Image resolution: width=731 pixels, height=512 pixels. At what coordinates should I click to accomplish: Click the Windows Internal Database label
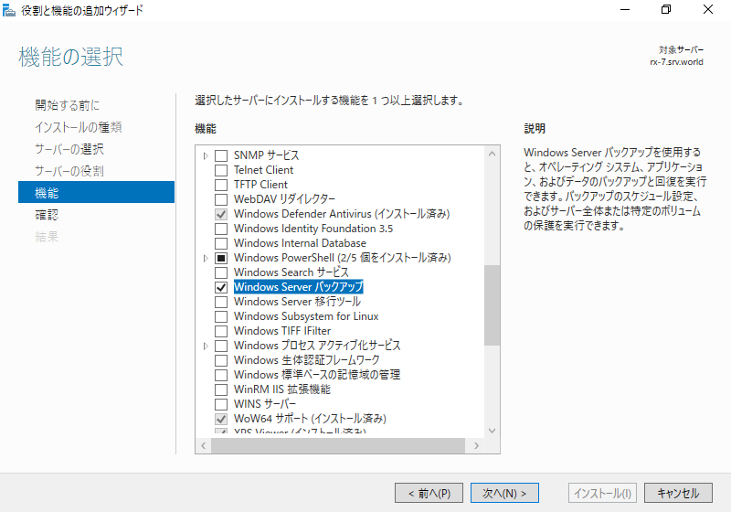click(x=300, y=243)
